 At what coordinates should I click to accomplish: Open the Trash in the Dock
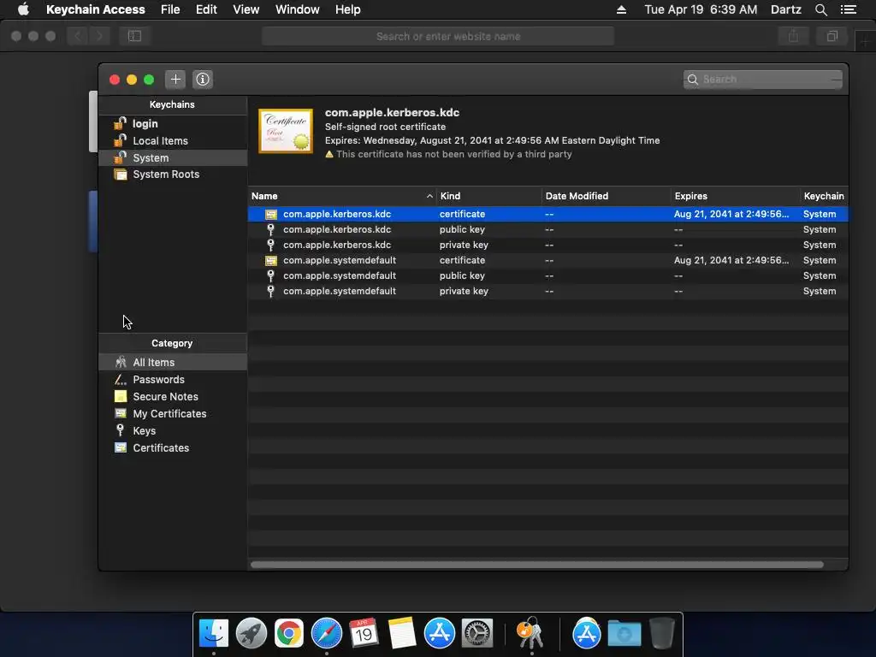(662, 633)
